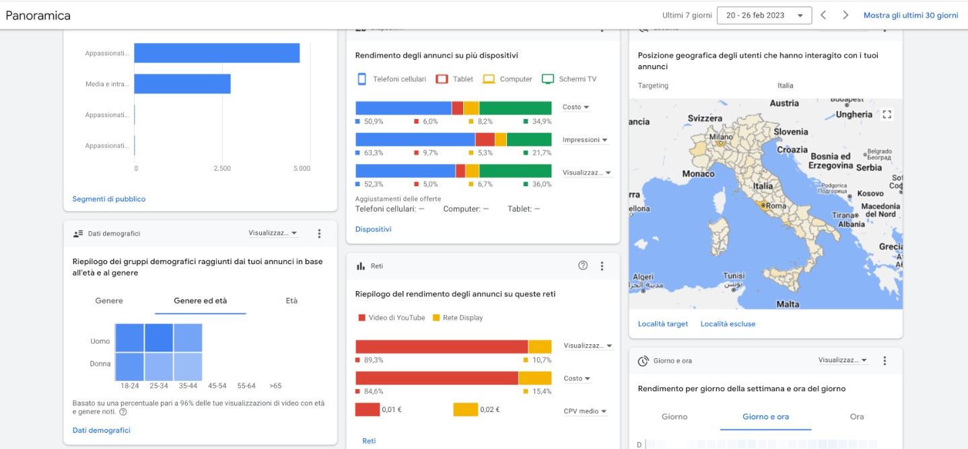
Task: Click the Uomo 25-34 heatmap cell
Action: point(159,337)
